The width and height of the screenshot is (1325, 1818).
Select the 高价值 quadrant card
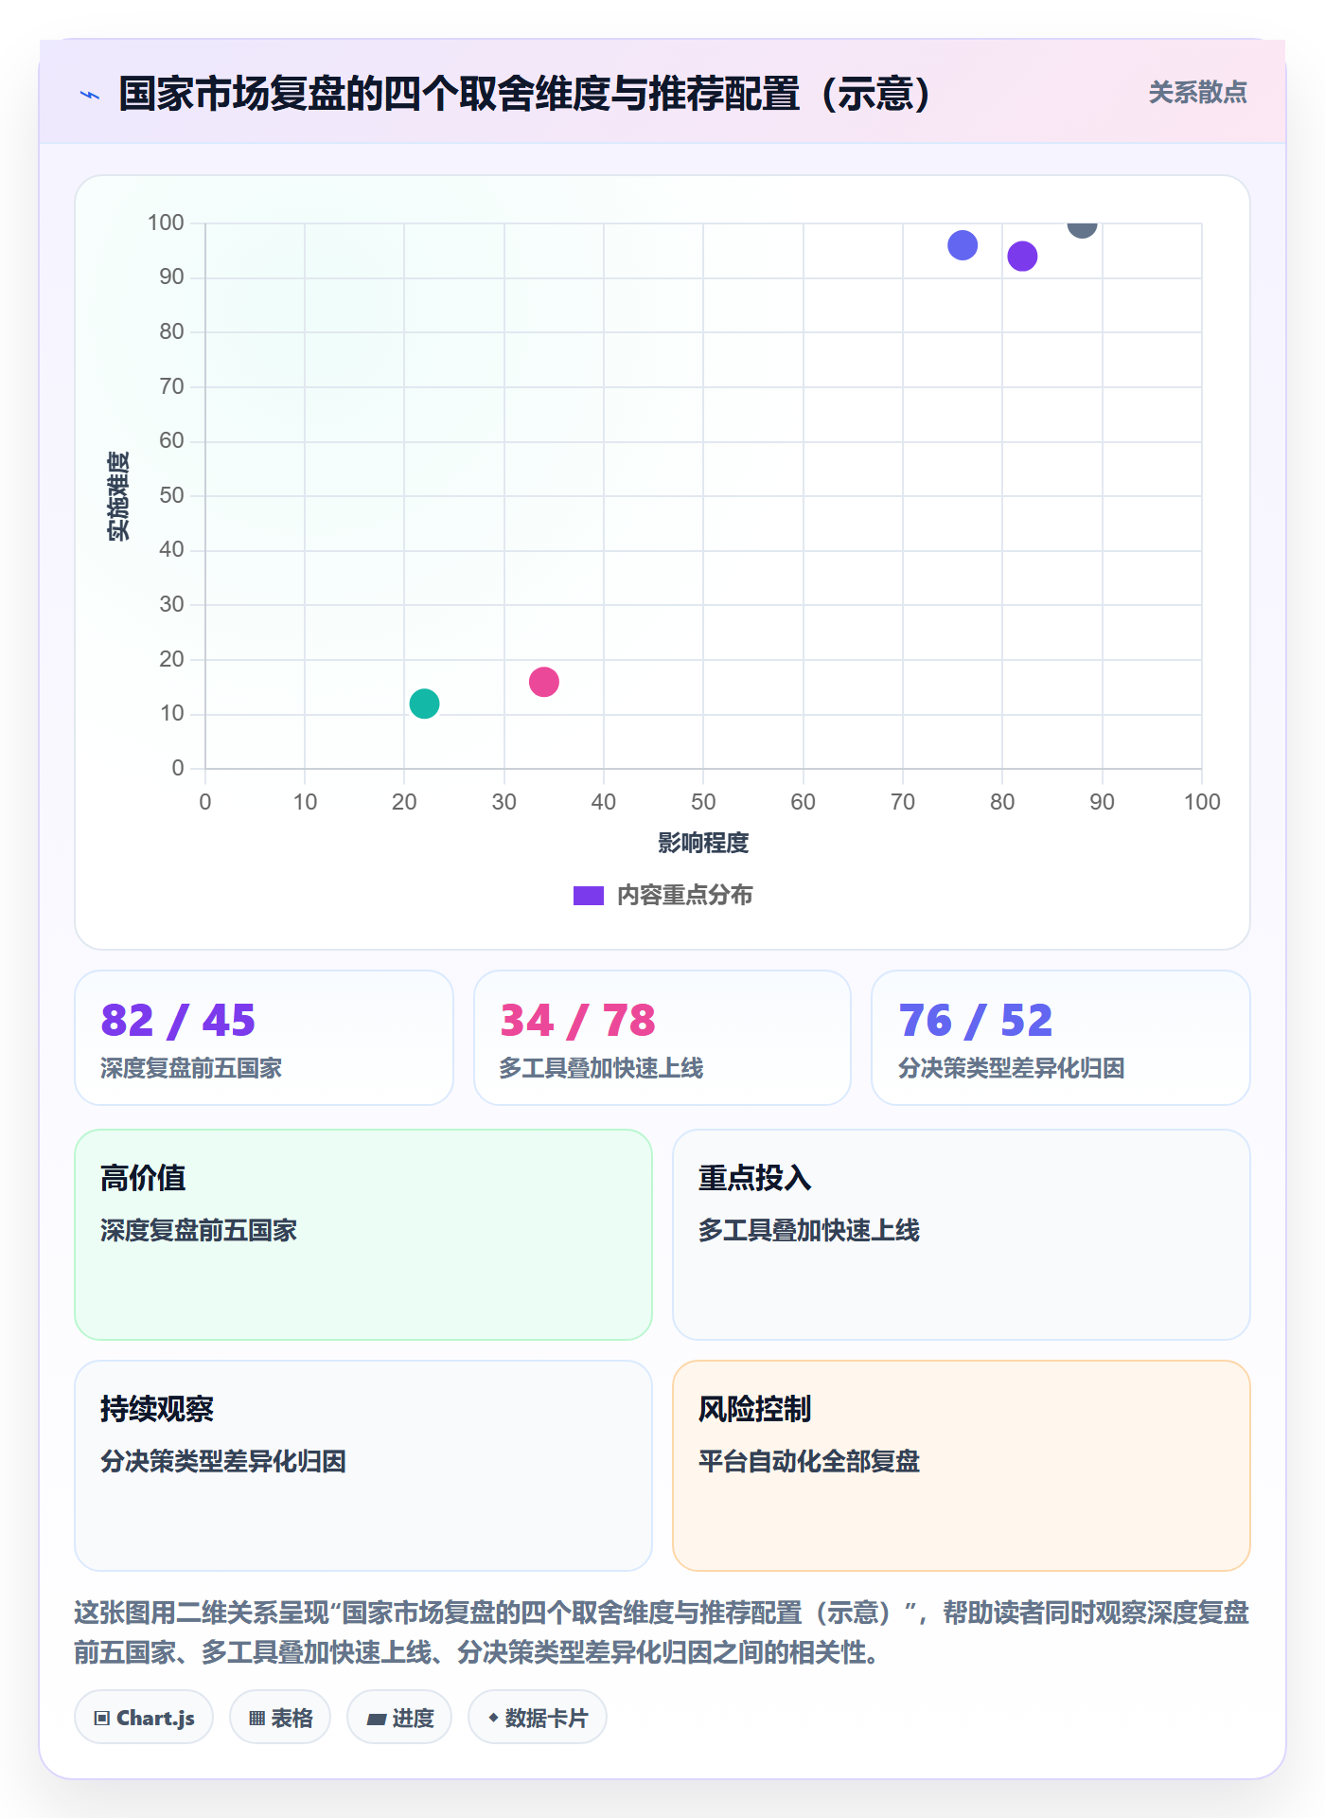click(x=363, y=1235)
